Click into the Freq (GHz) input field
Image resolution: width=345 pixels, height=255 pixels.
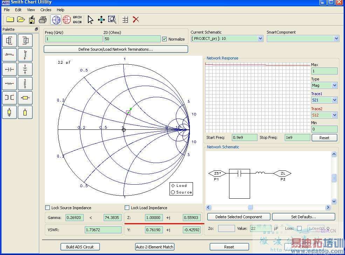(74, 39)
